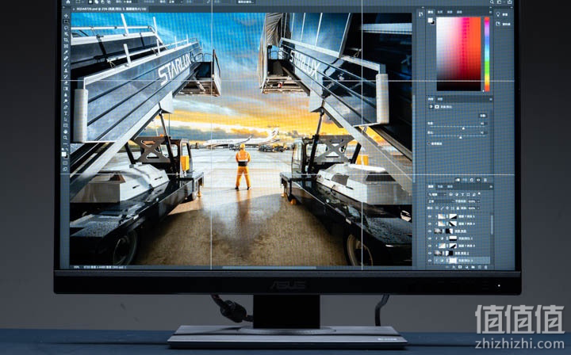The image size is (571, 355).
Task: Select the Zoom tool in toolbar
Action: coord(66,138)
